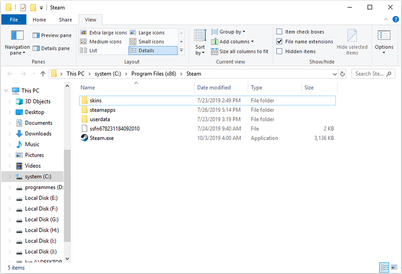Click the New folder quick access icon
The width and height of the screenshot is (402, 274).
click(x=33, y=7)
